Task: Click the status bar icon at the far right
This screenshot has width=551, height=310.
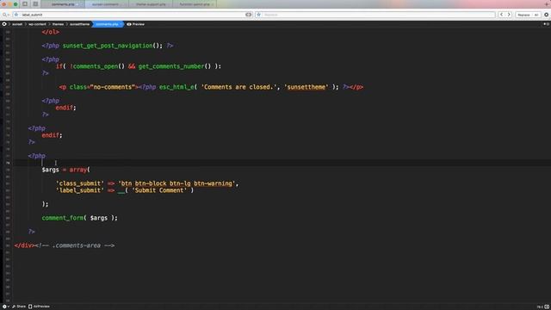Action: pyautogui.click(x=547, y=307)
